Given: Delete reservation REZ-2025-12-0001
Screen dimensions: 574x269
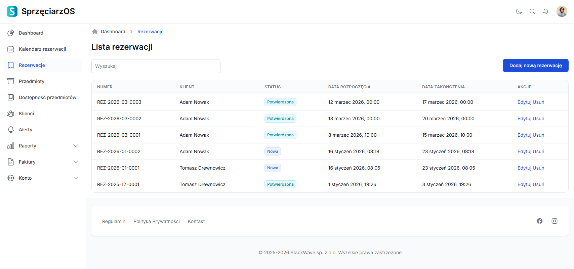Looking at the screenshot, I should [x=538, y=184].
